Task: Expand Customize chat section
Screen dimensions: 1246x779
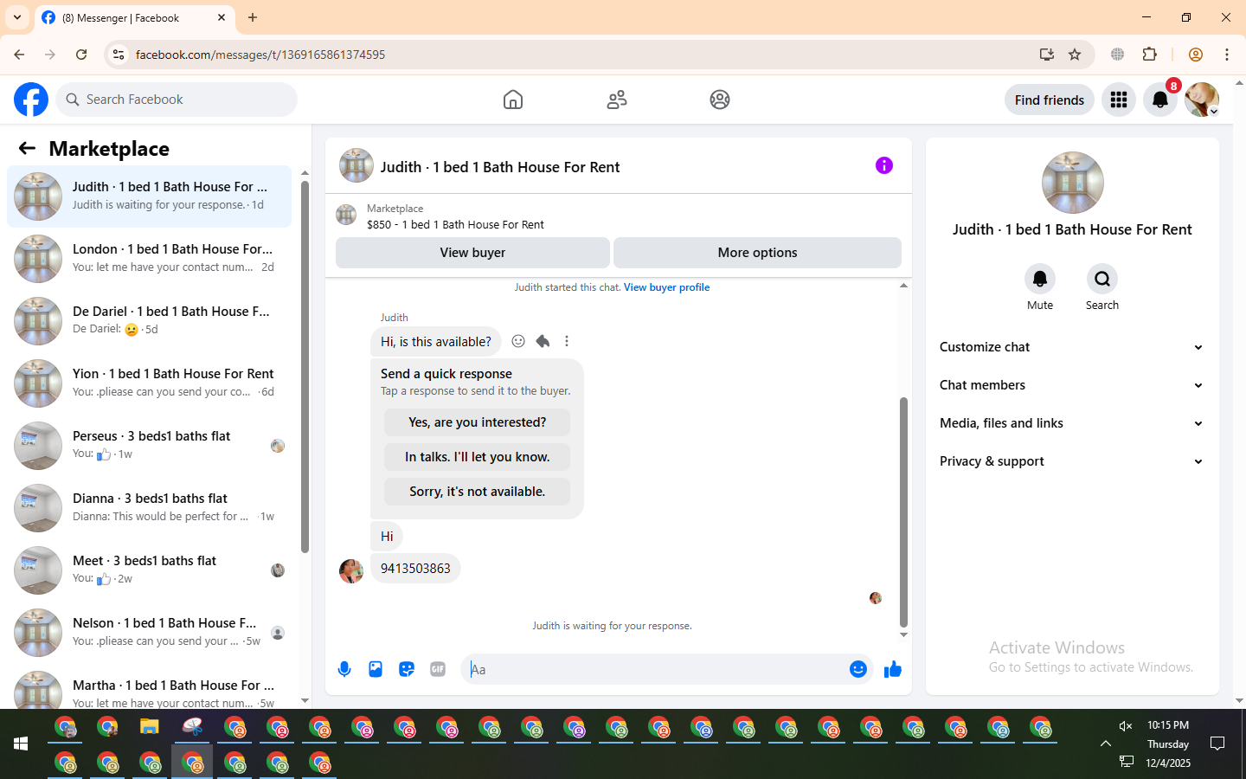Action: 1072,347
